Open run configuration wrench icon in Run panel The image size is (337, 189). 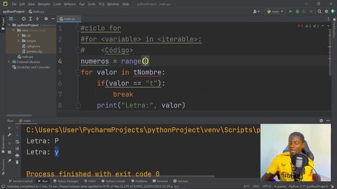tap(9, 135)
